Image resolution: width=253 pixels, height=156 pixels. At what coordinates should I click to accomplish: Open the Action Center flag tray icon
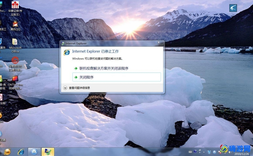[219, 152]
